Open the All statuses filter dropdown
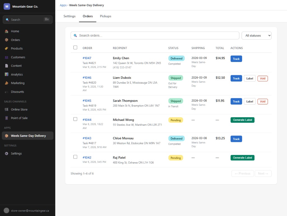This screenshot has height=216, width=287. (256, 35)
